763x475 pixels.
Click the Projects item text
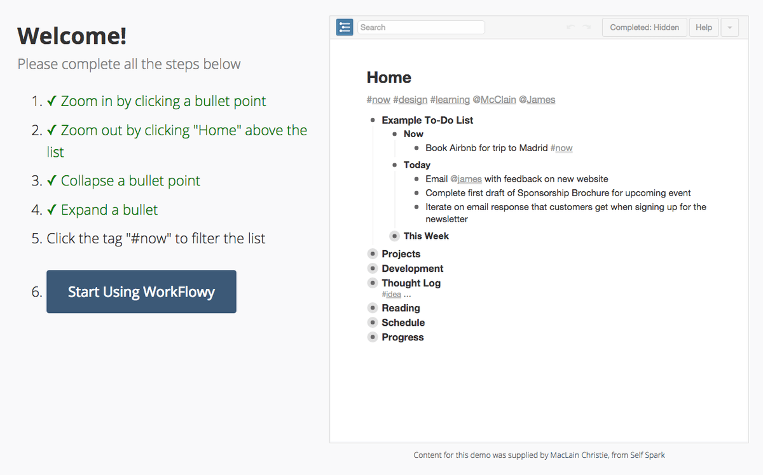coord(401,254)
